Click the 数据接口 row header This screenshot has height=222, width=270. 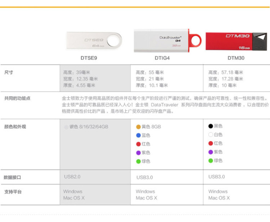(12, 177)
